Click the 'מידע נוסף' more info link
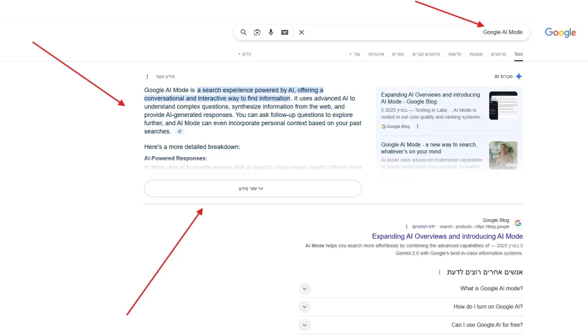588x335 pixels. [165, 76]
